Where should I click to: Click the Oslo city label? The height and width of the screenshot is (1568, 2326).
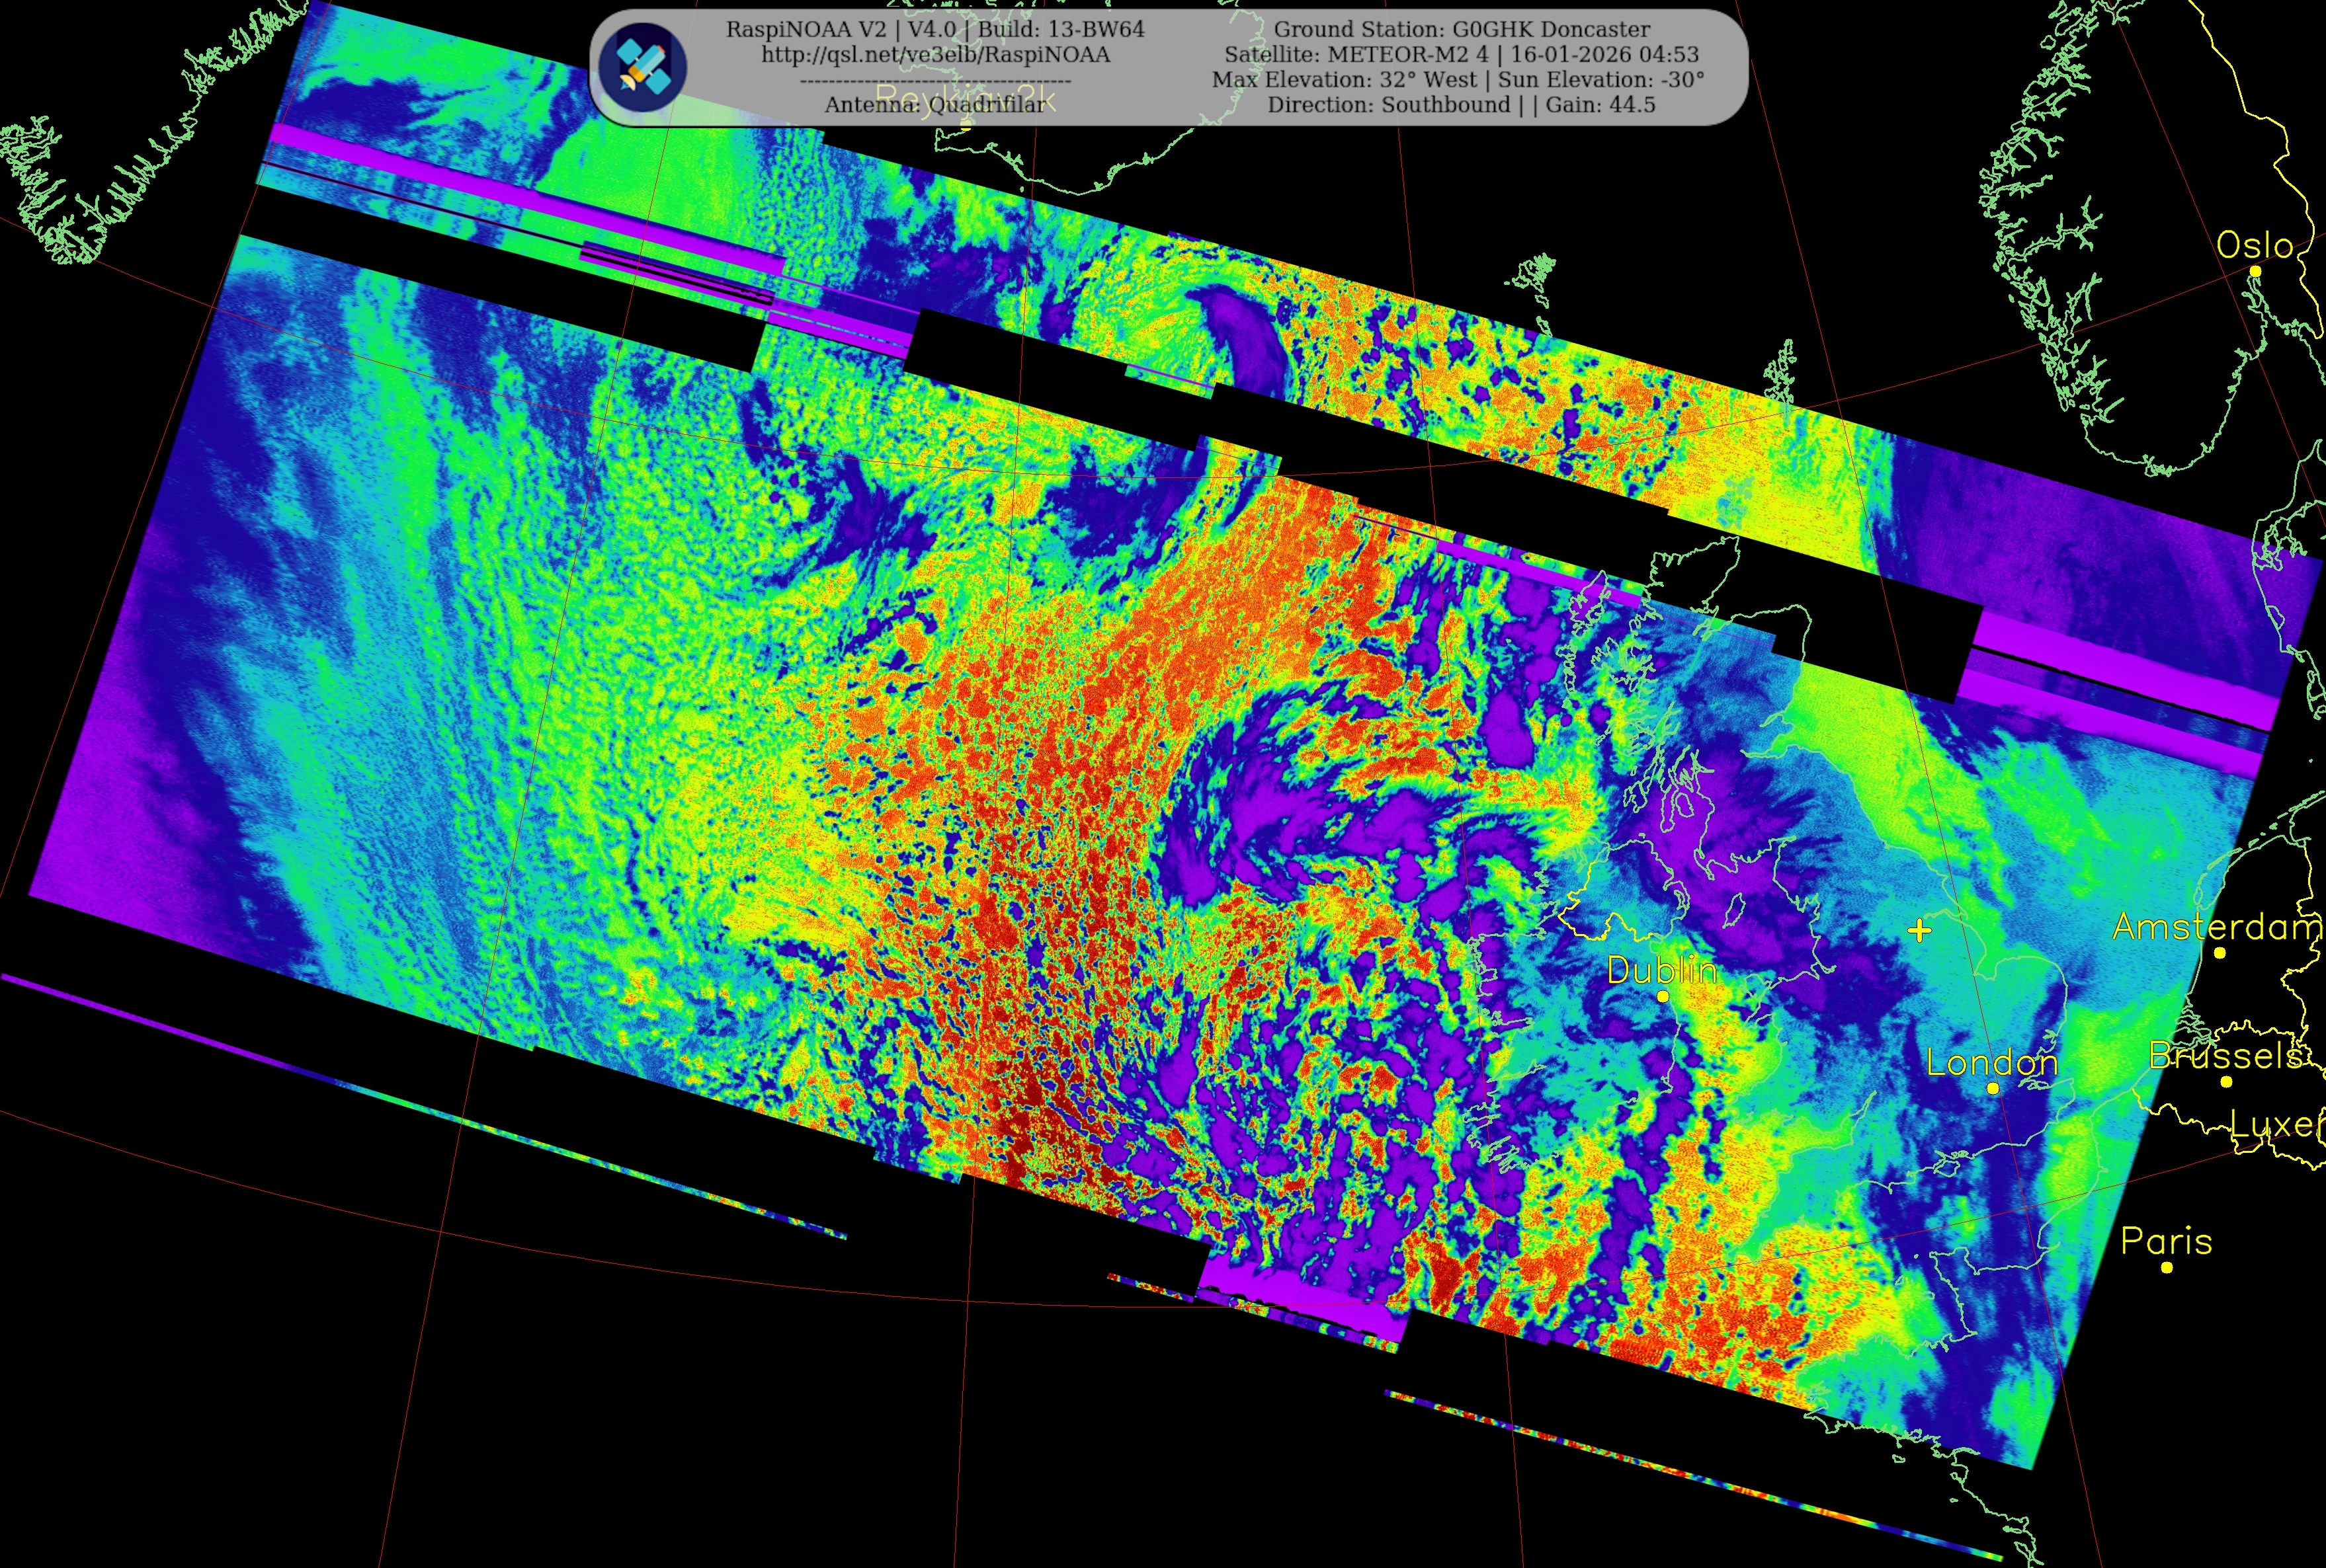(2254, 245)
